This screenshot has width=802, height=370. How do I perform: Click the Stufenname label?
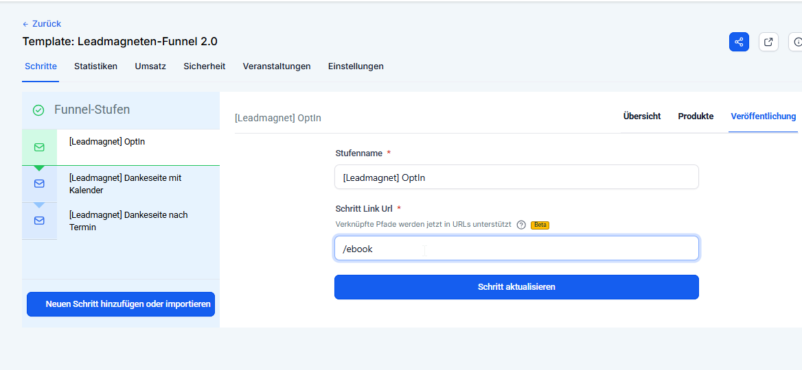point(358,153)
